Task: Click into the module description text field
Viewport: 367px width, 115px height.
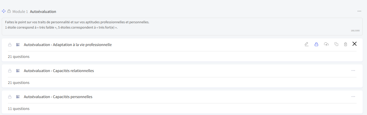Action: [x=182, y=27]
